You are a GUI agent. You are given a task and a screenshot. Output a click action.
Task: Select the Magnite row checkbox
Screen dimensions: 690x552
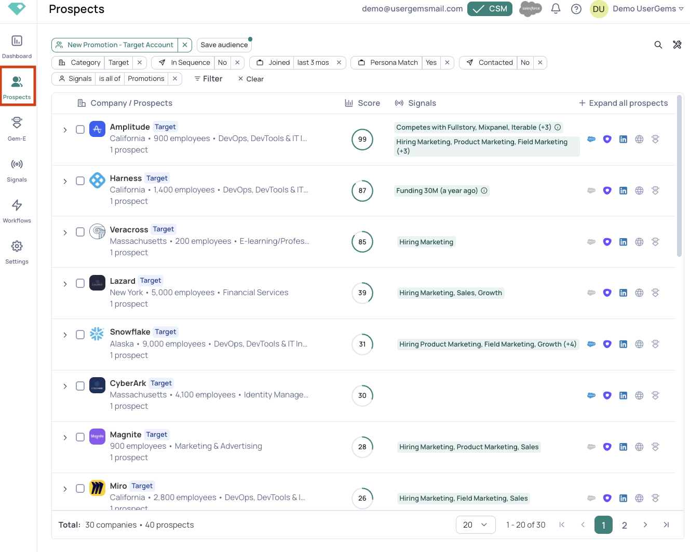80,437
